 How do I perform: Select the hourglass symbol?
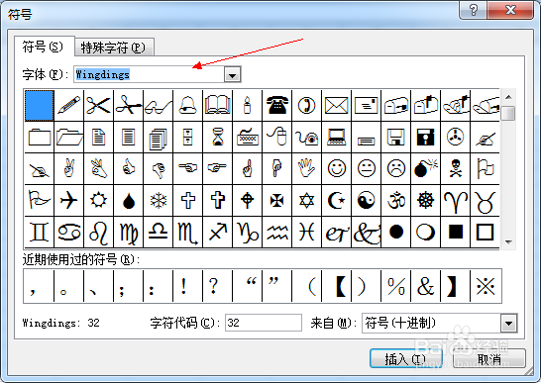tap(217, 137)
